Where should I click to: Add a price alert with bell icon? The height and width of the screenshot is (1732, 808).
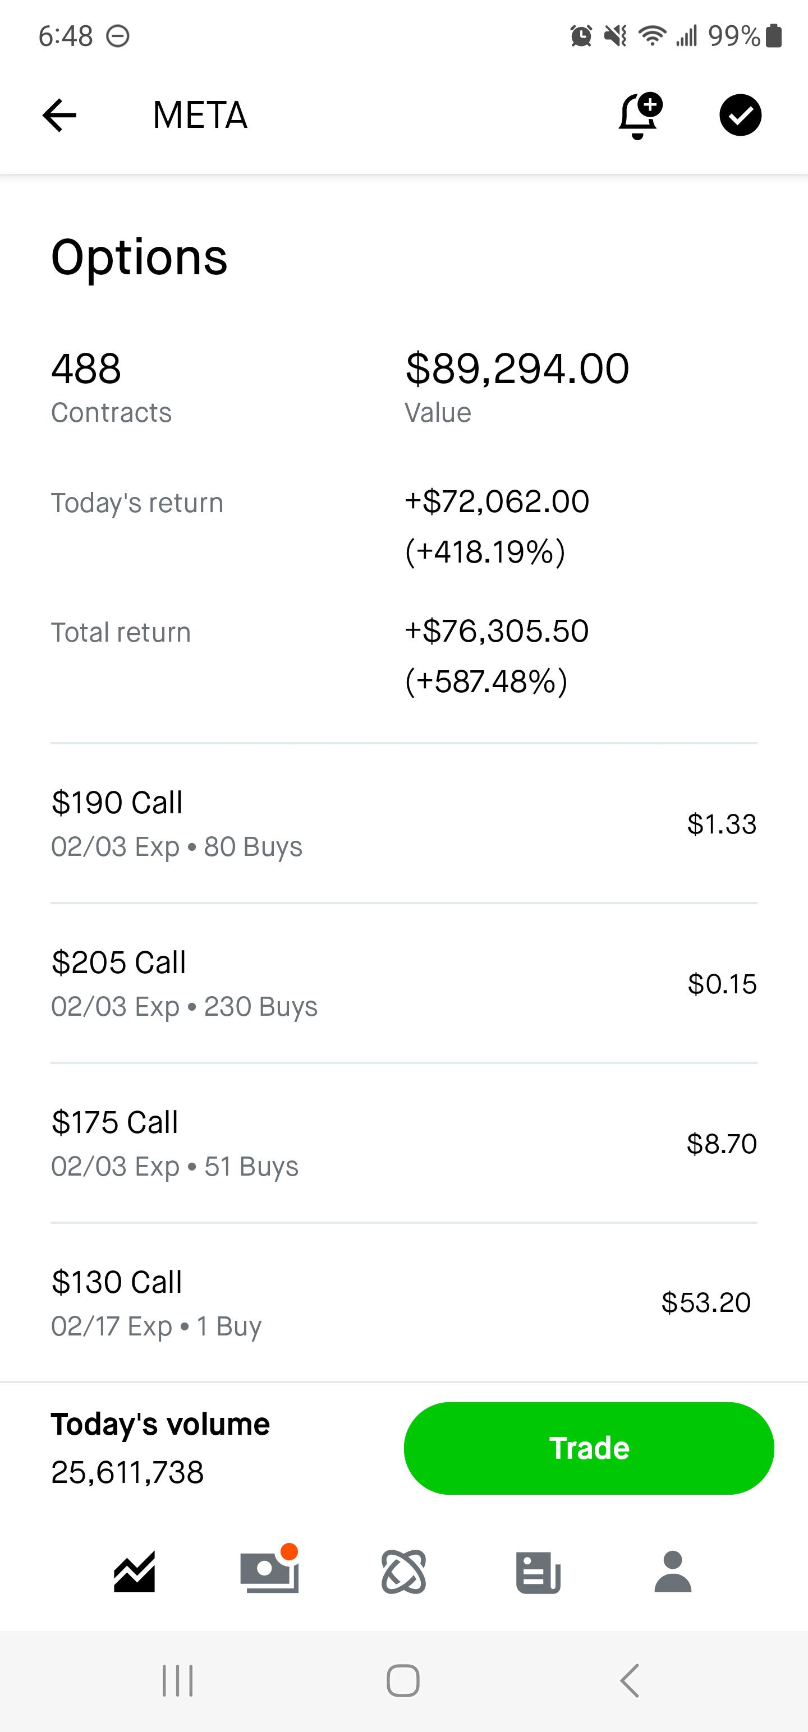pyautogui.click(x=639, y=116)
